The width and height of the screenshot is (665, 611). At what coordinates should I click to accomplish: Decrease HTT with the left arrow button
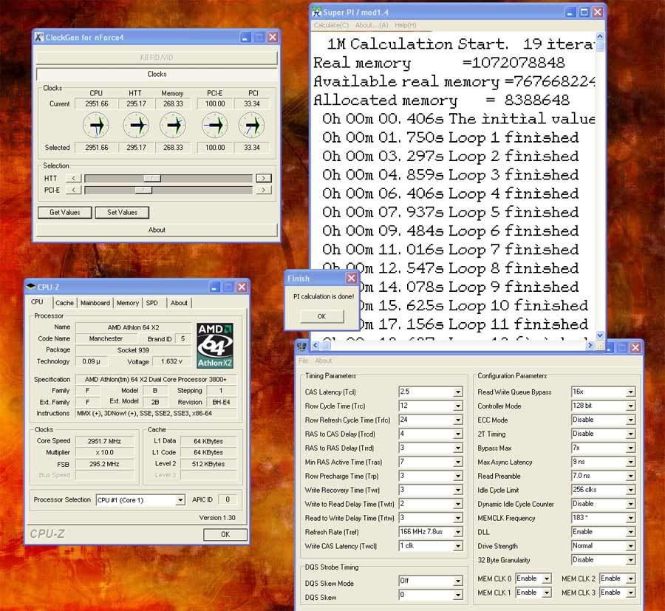74,178
